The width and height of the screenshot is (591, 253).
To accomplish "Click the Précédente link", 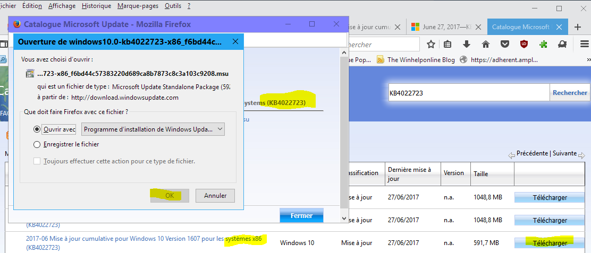I will (532, 153).
